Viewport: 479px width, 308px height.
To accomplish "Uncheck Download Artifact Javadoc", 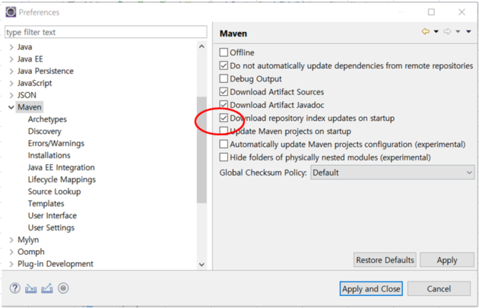I will [x=224, y=105].
